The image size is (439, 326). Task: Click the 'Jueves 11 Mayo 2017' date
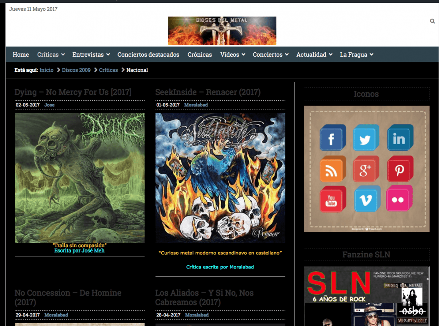[x=33, y=9]
